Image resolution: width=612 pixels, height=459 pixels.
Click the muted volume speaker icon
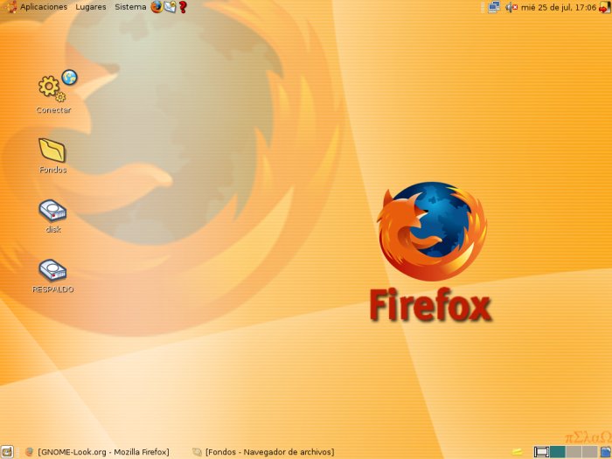click(x=511, y=7)
